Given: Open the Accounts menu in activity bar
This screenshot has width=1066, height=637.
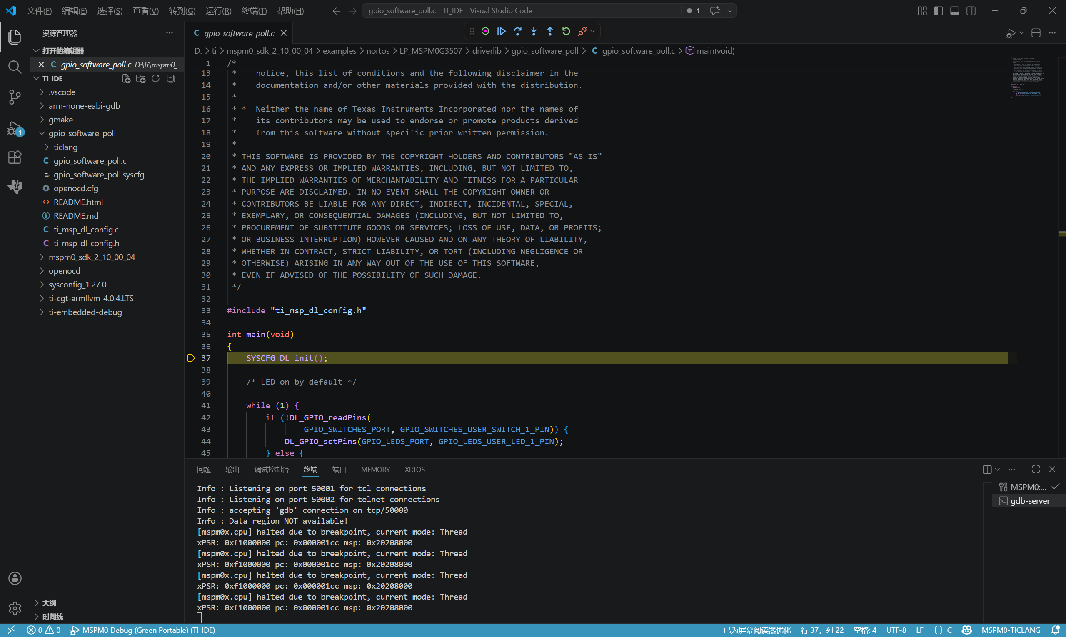Looking at the screenshot, I should [15, 578].
